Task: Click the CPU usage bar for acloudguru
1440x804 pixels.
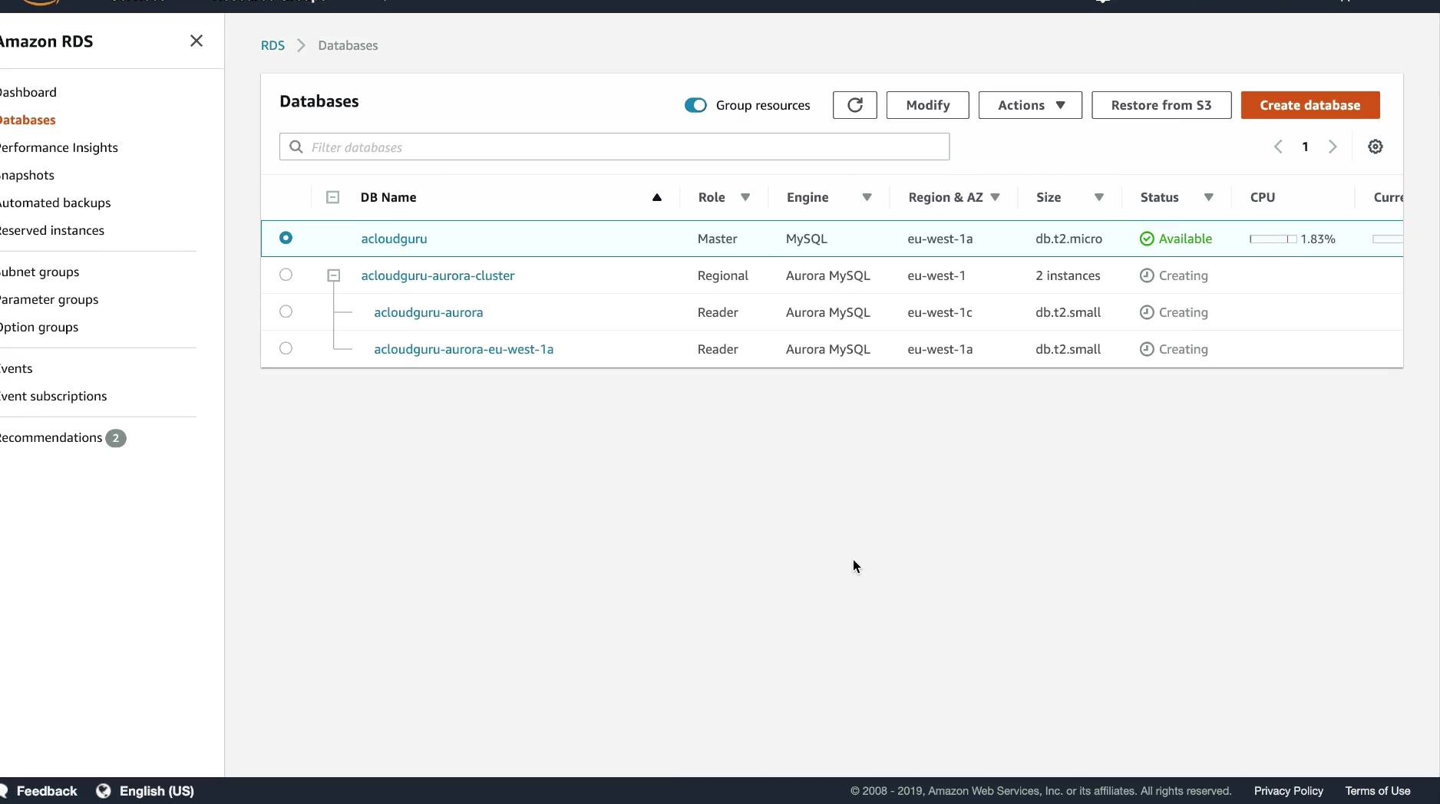Action: pos(1273,239)
